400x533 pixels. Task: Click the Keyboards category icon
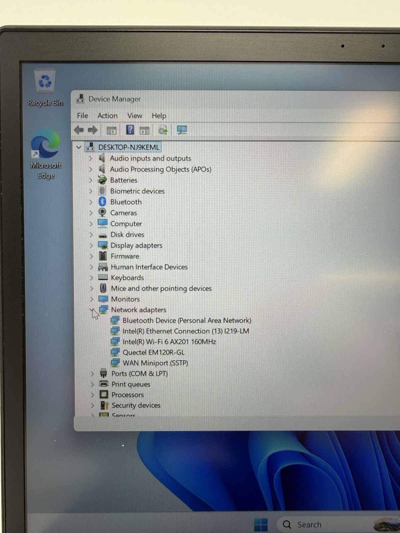pos(103,277)
